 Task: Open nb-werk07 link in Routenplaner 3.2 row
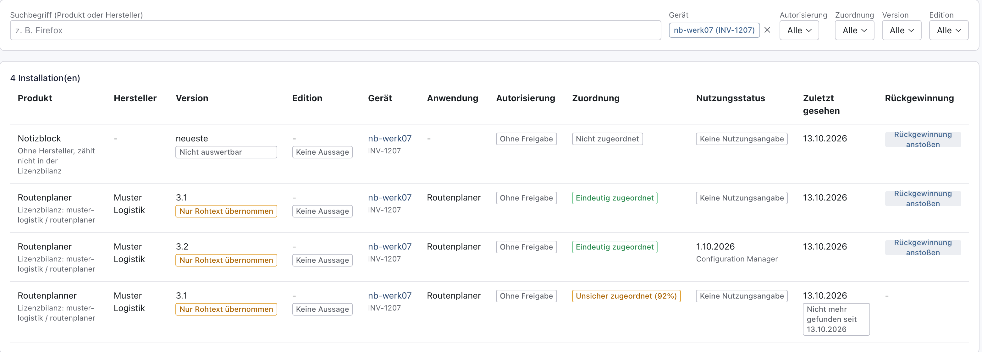coord(389,246)
